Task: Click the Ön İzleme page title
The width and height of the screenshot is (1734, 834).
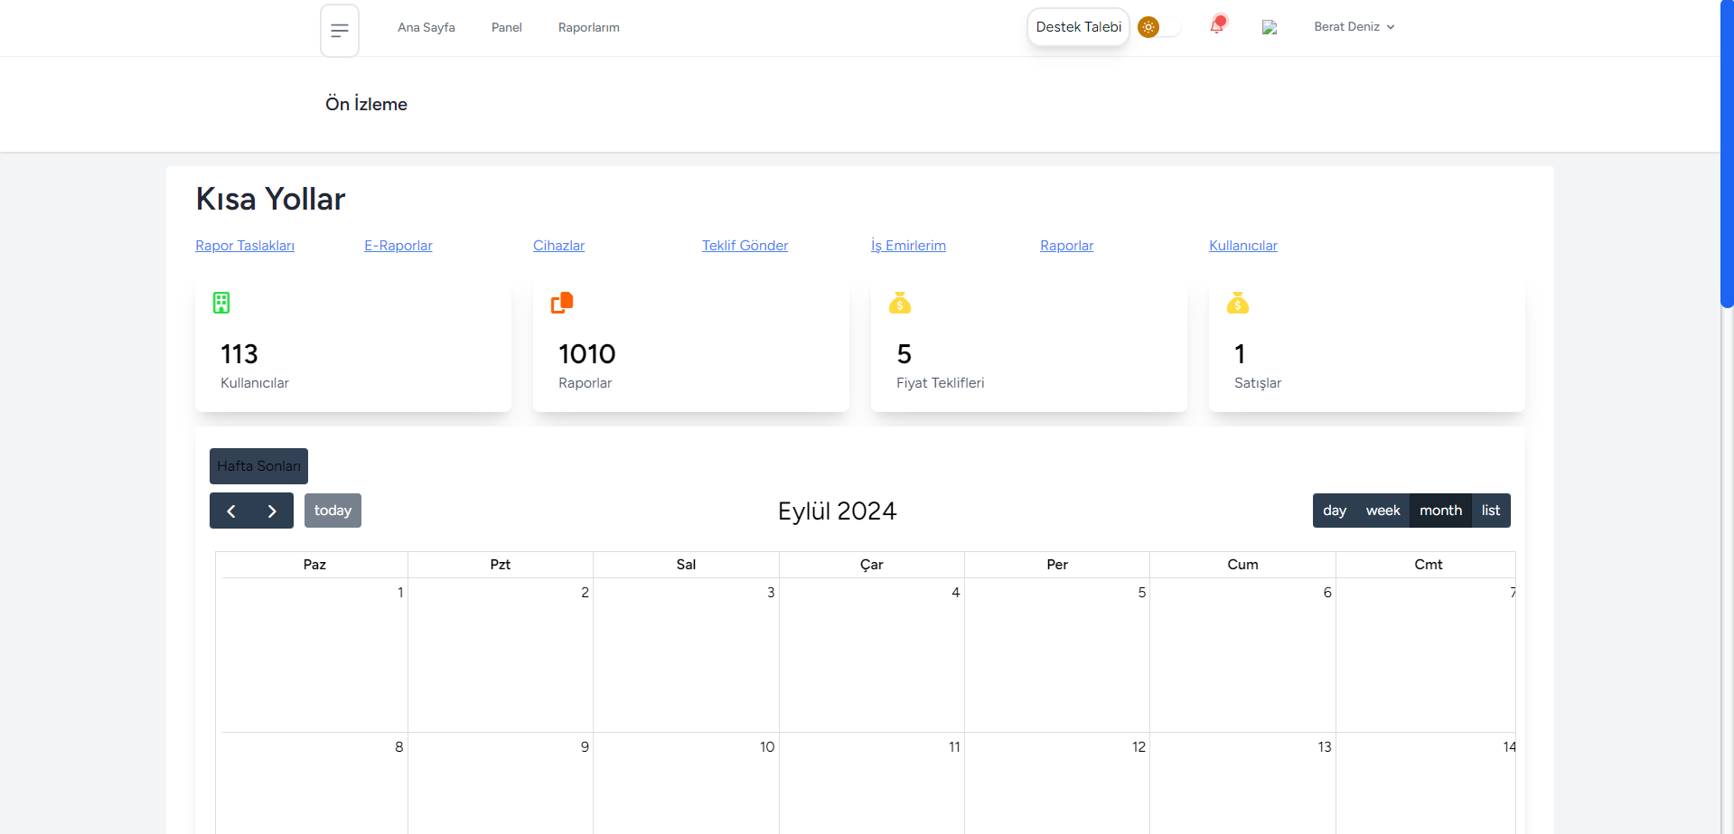Action: tap(366, 104)
